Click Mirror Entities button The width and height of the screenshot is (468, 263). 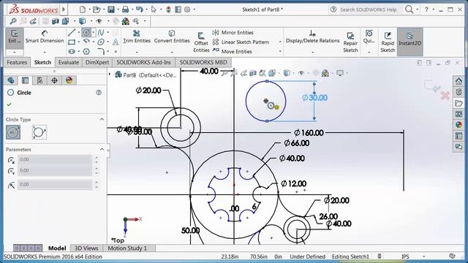[x=233, y=32]
